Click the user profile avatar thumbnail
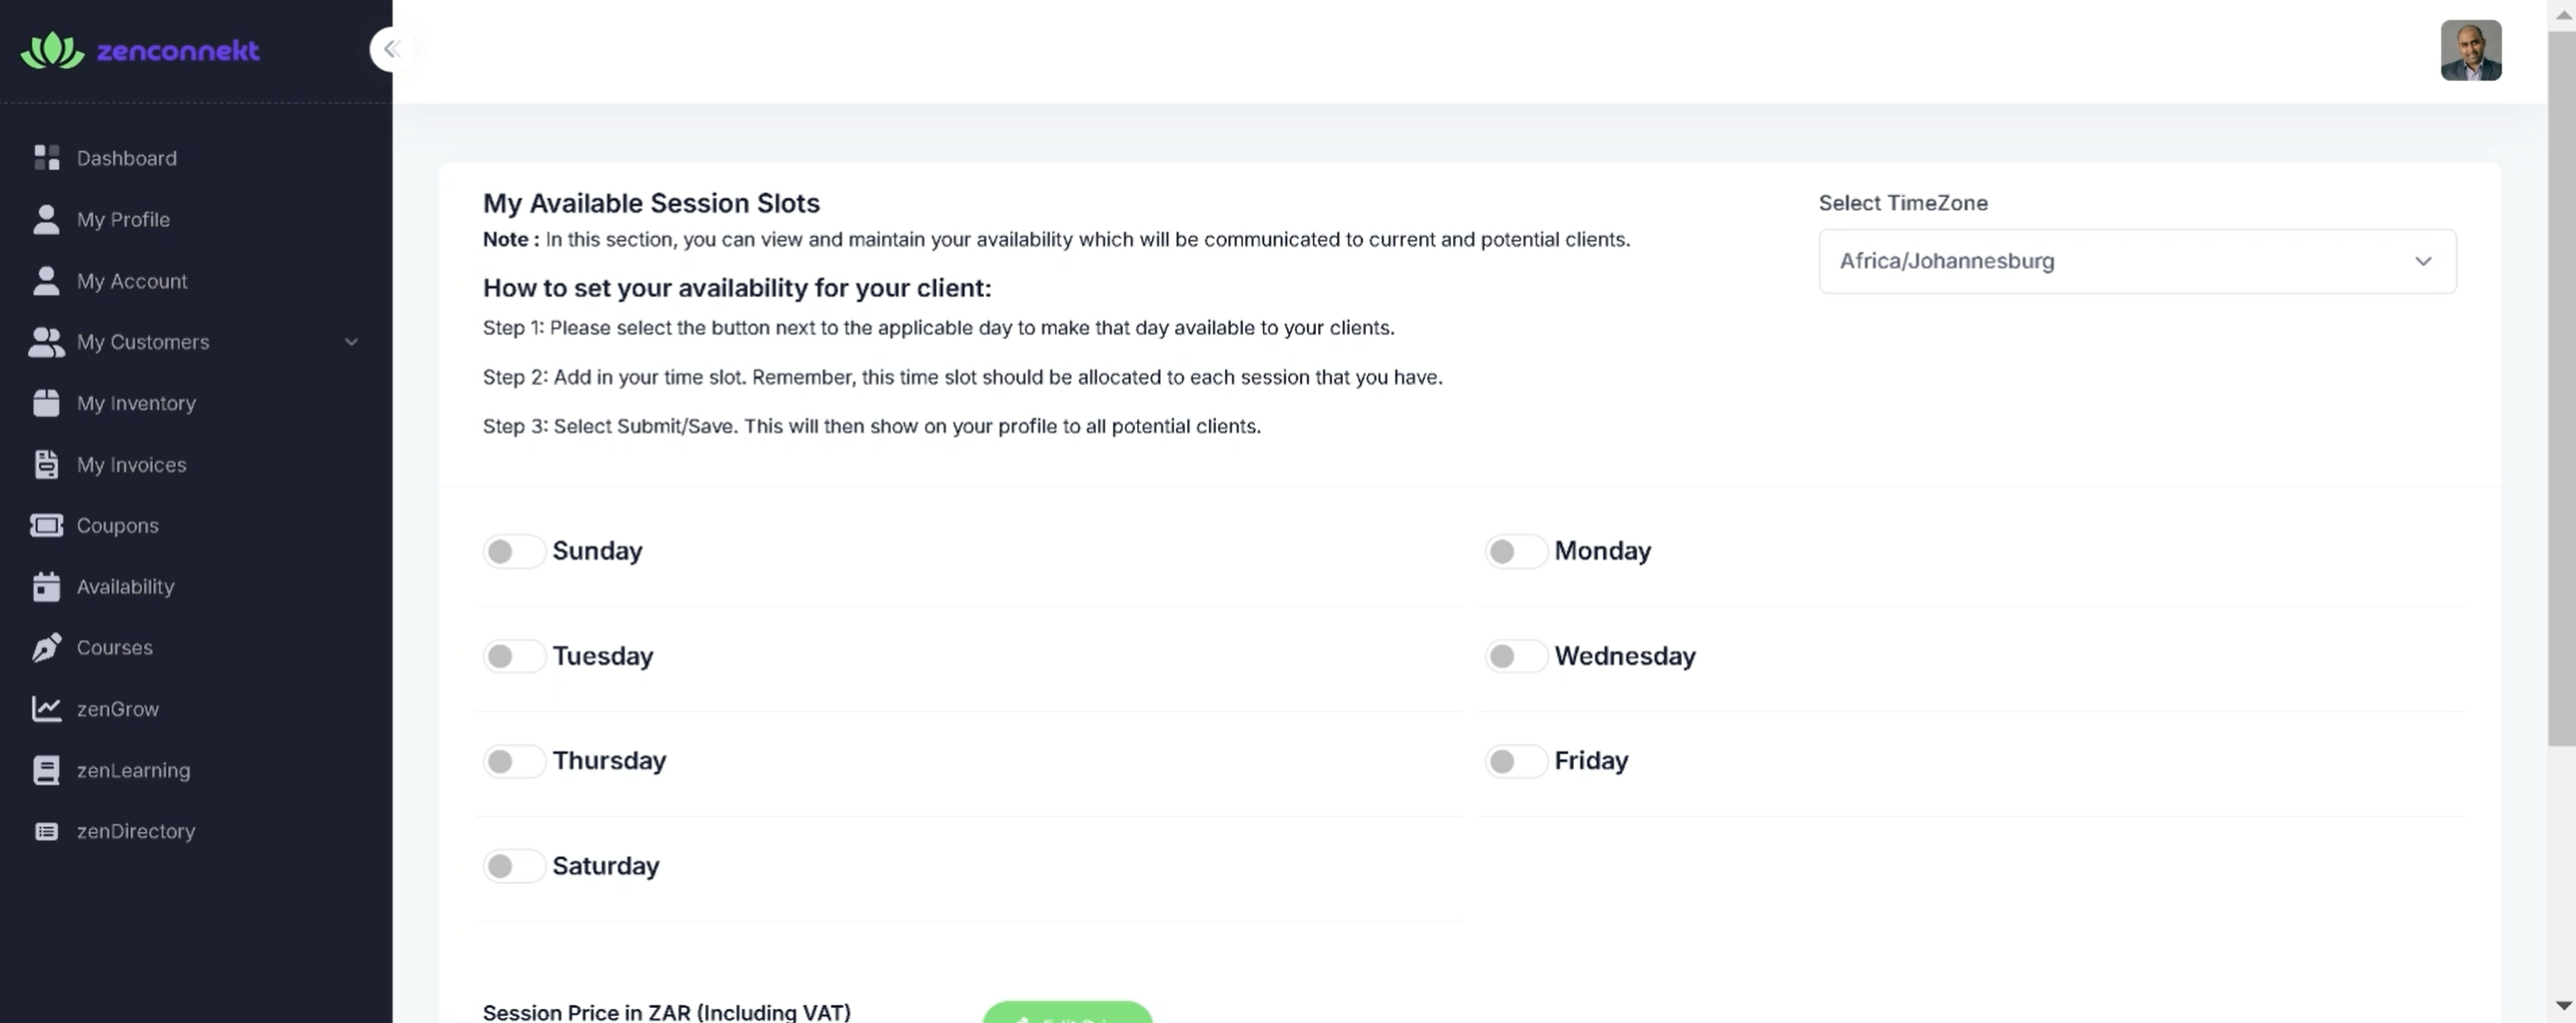This screenshot has width=2576, height=1023. coord(2470,50)
